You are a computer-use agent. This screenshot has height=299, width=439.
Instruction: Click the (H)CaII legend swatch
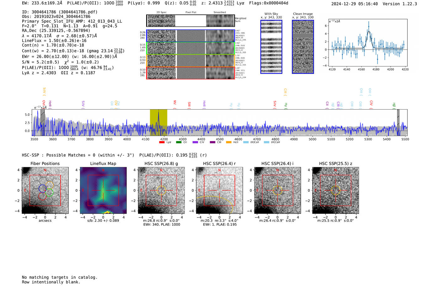coord(267,142)
